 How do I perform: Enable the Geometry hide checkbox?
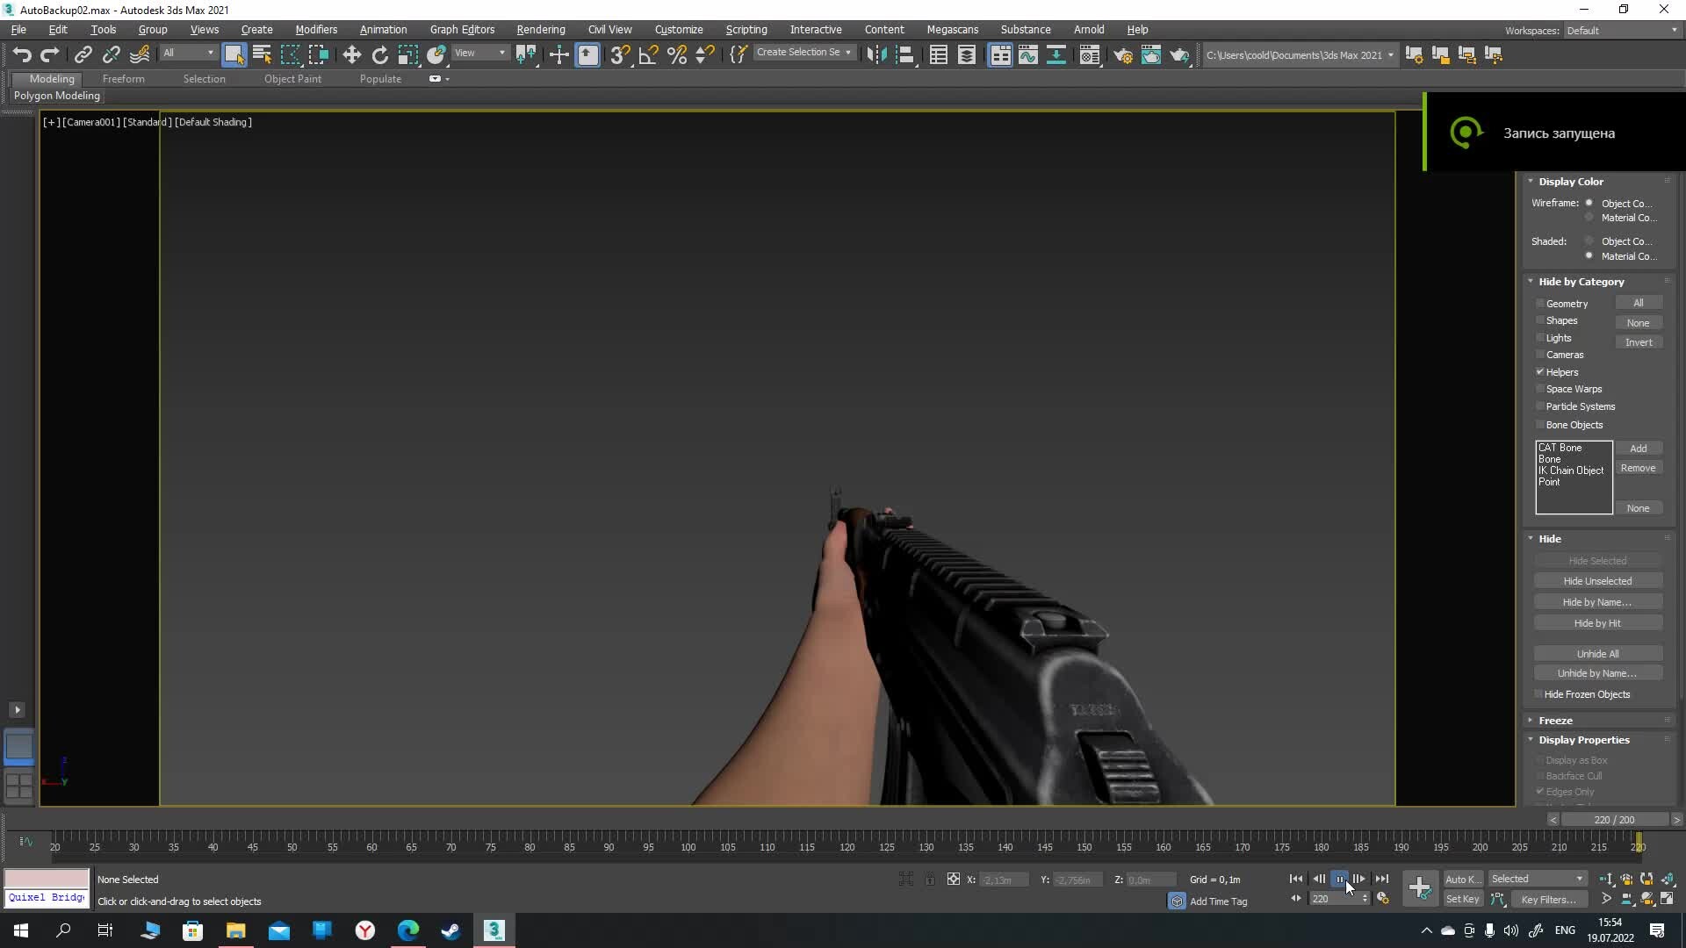1540,304
